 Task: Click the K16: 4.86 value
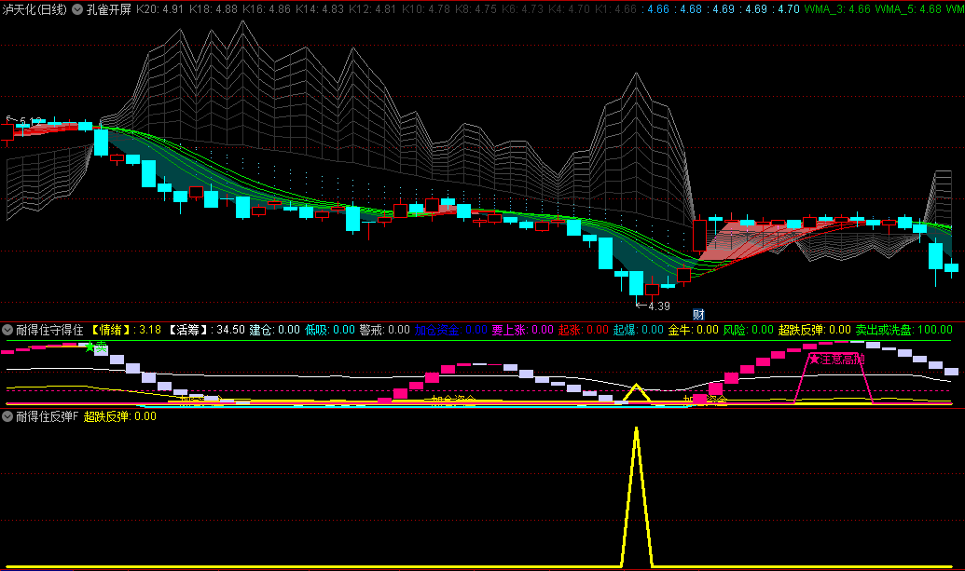(x=267, y=9)
